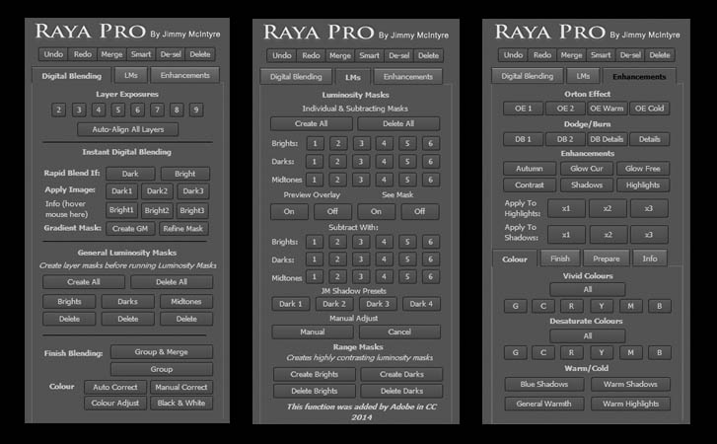Click Rapid Blend If Dark
The image size is (717, 444).
pyautogui.click(x=130, y=174)
